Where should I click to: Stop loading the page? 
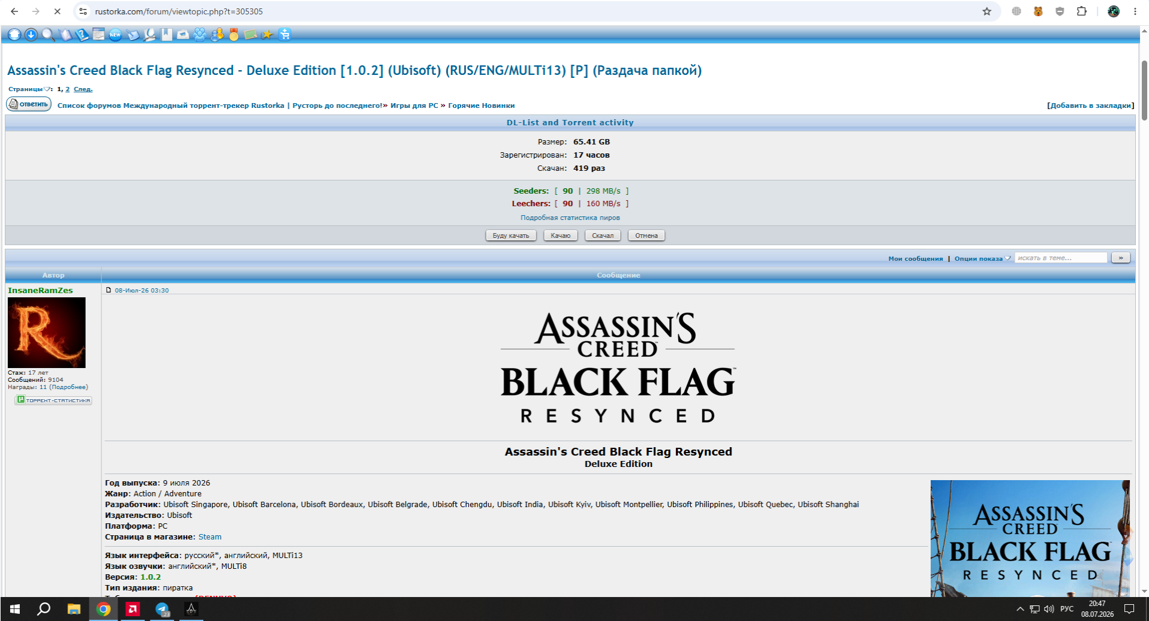point(58,11)
